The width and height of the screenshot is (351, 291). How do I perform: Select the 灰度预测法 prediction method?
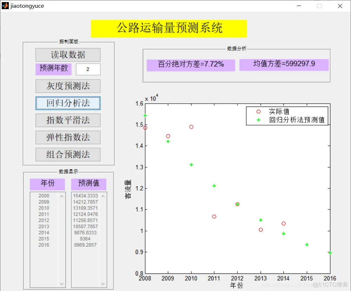[68, 86]
